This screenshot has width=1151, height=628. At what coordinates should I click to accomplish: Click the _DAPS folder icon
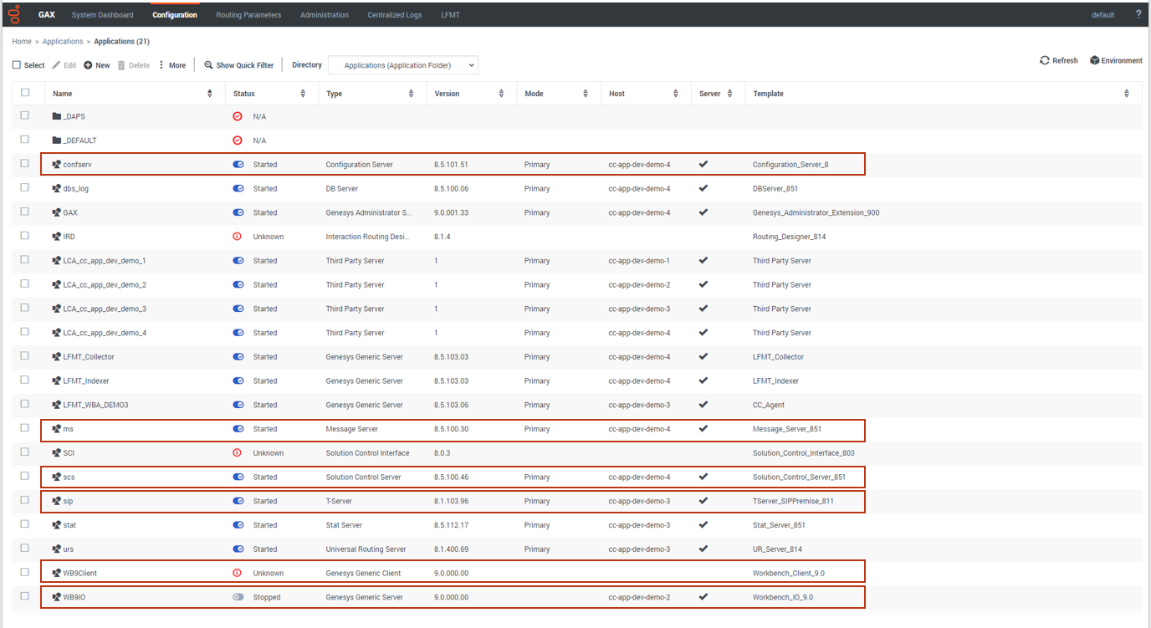(57, 116)
